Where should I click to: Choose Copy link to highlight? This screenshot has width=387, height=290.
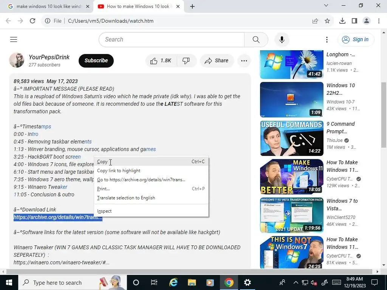click(x=151, y=171)
